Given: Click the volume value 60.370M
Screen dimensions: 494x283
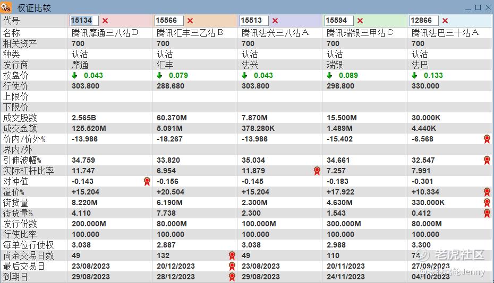Looking at the screenshot, I should (172, 118).
